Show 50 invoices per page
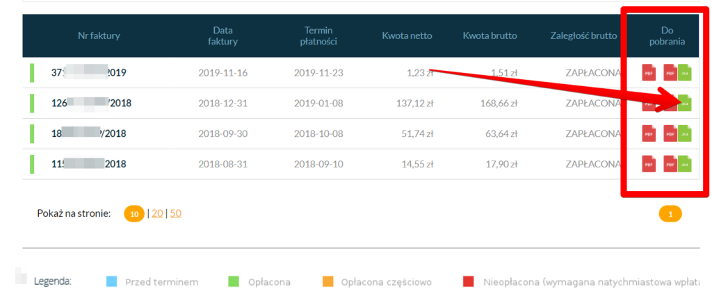Image resolution: width=712 pixels, height=305 pixels. click(176, 214)
